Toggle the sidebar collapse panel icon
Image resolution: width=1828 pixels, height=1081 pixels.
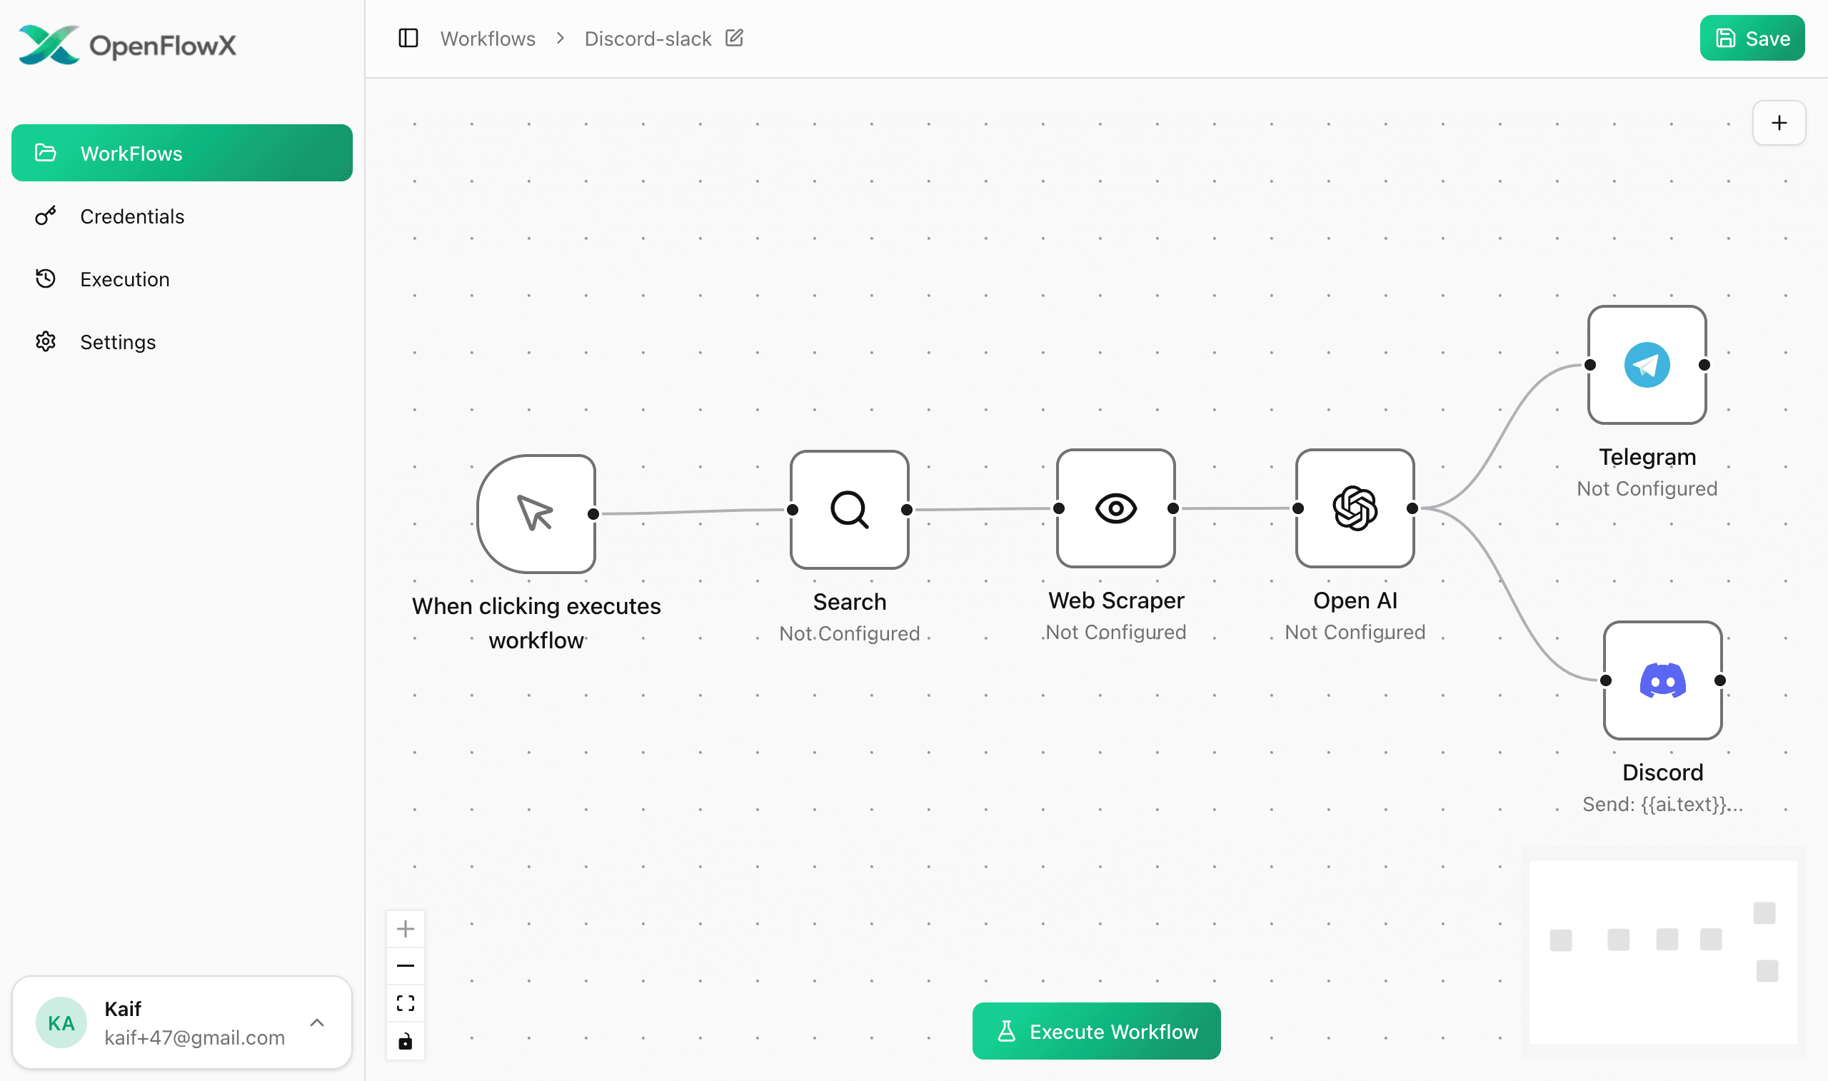(x=408, y=38)
